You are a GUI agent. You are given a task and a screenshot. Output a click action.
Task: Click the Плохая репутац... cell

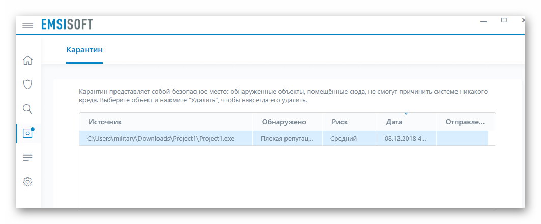pyautogui.click(x=288, y=139)
